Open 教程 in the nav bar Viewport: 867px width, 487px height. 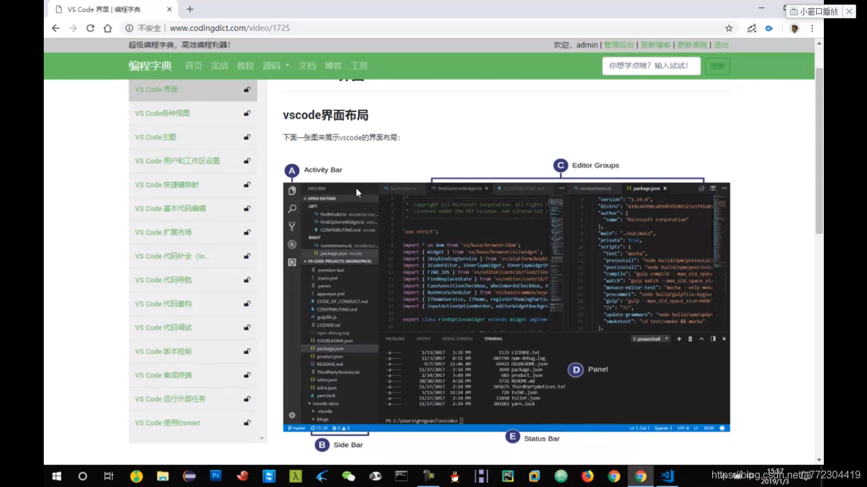pos(245,66)
